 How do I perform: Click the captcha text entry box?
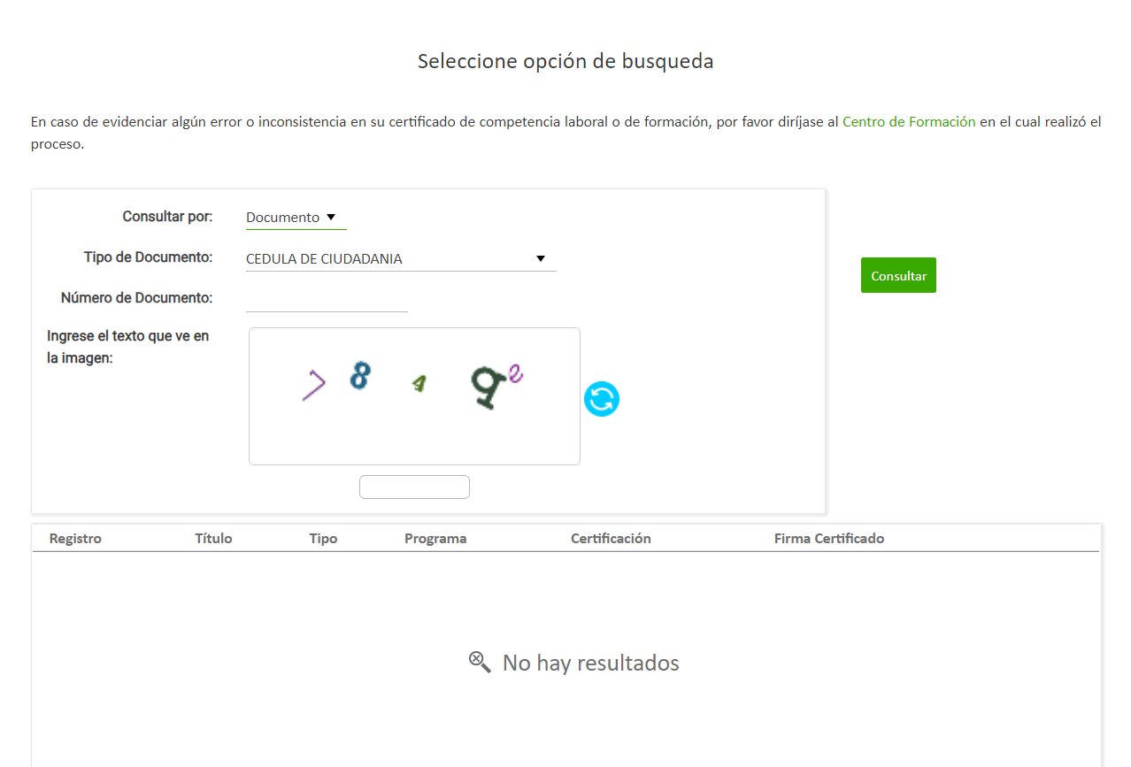pos(414,487)
